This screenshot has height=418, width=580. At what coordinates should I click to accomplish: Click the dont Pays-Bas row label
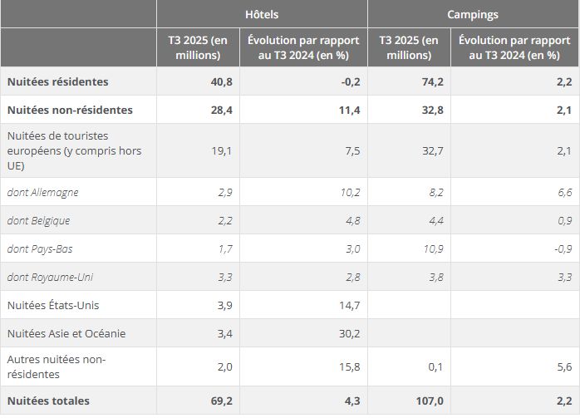[x=39, y=248]
